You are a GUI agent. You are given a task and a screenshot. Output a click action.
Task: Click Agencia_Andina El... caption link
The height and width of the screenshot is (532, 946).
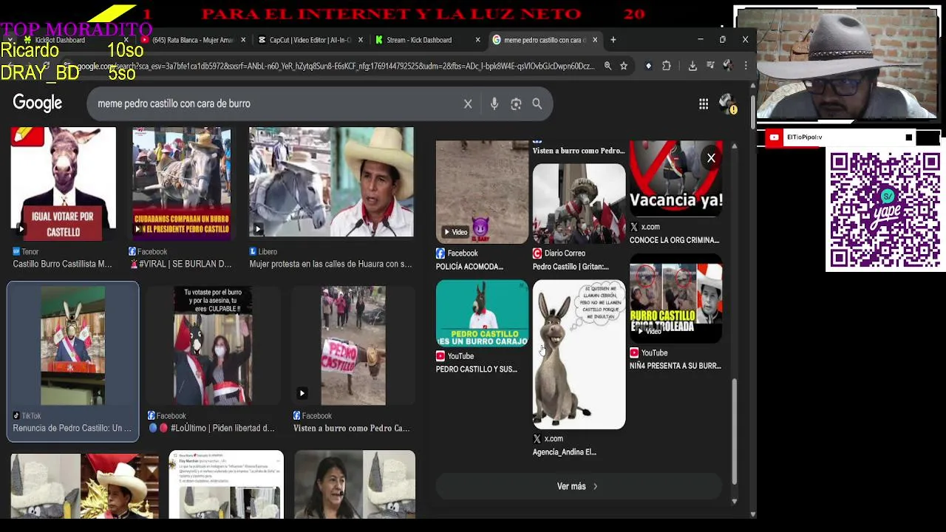pos(564,452)
